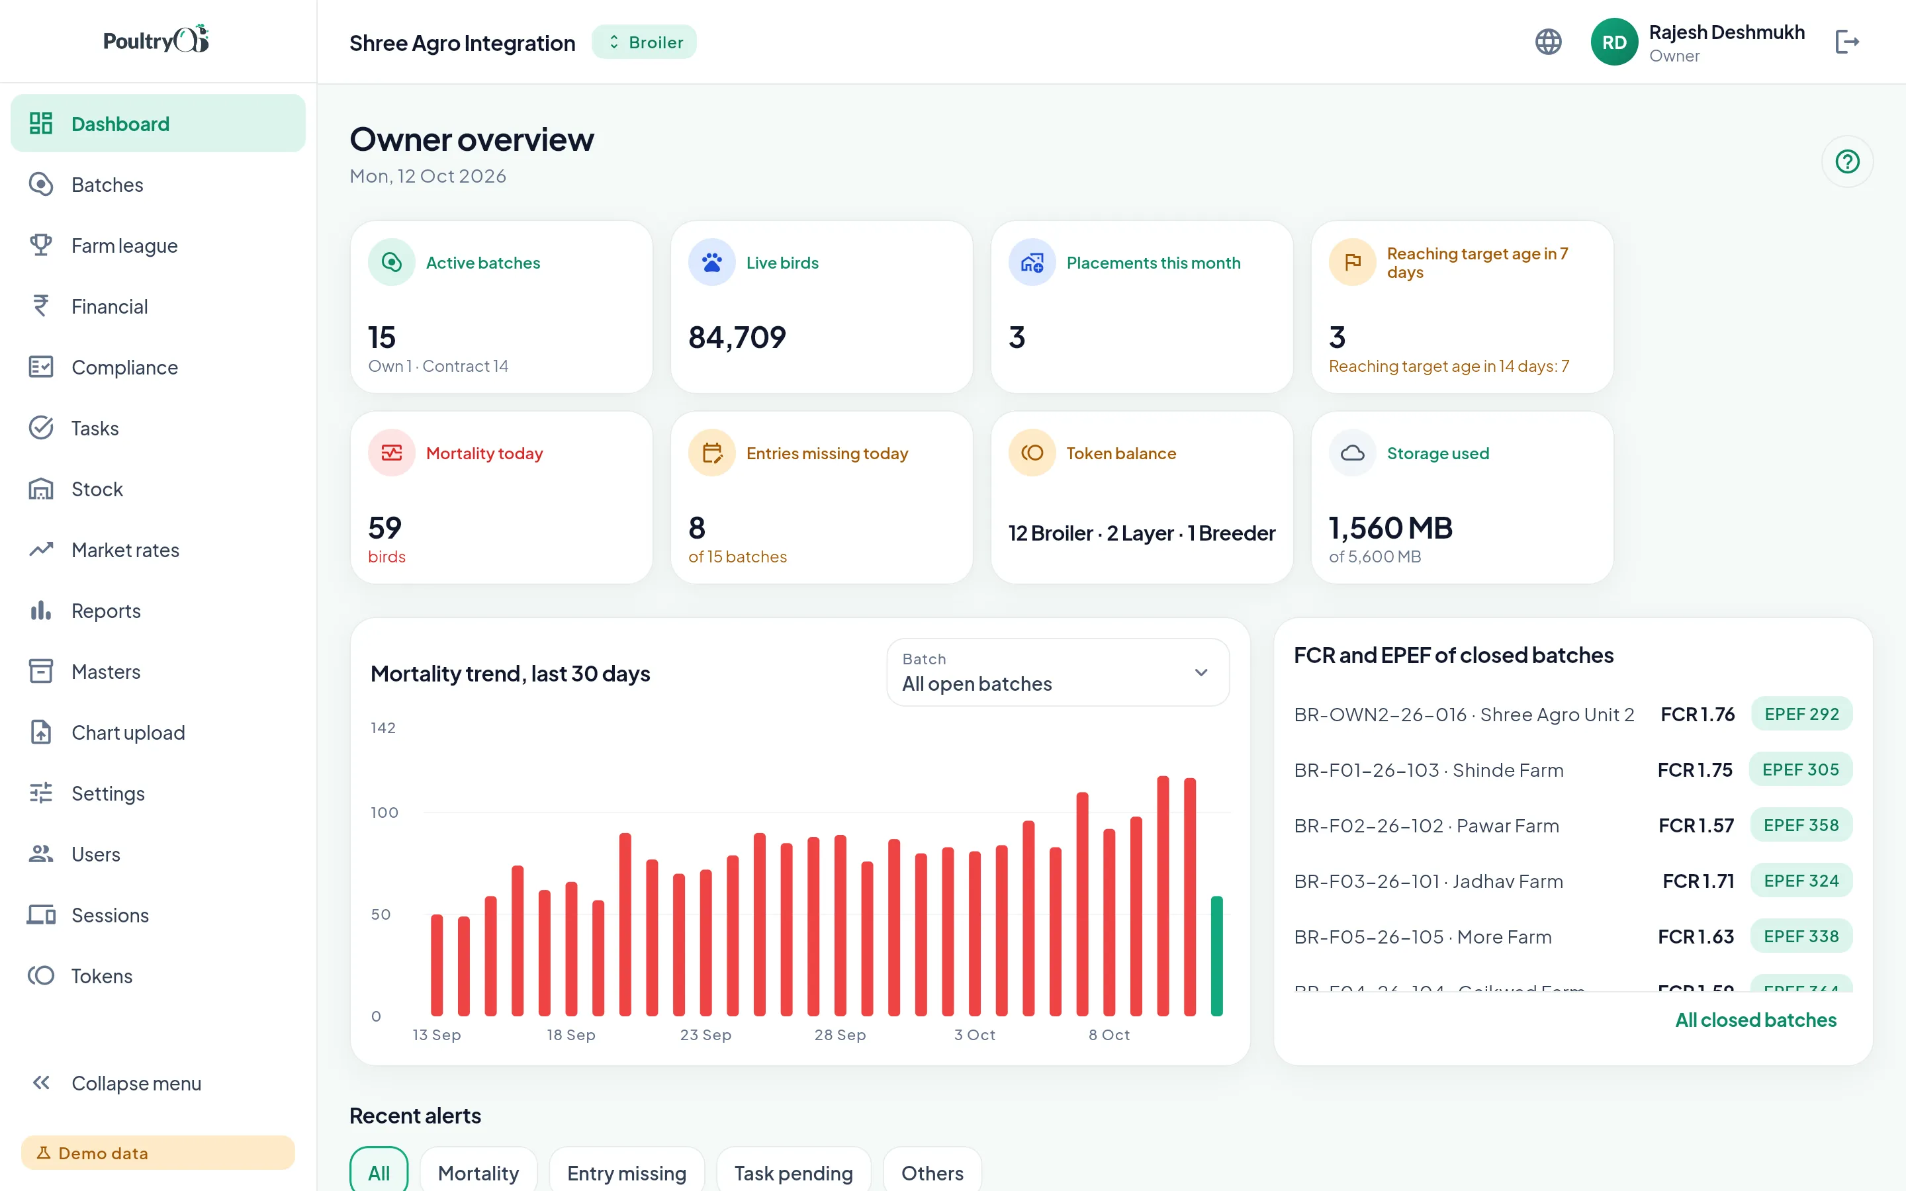Click the Sessions devices icon

(x=41, y=914)
